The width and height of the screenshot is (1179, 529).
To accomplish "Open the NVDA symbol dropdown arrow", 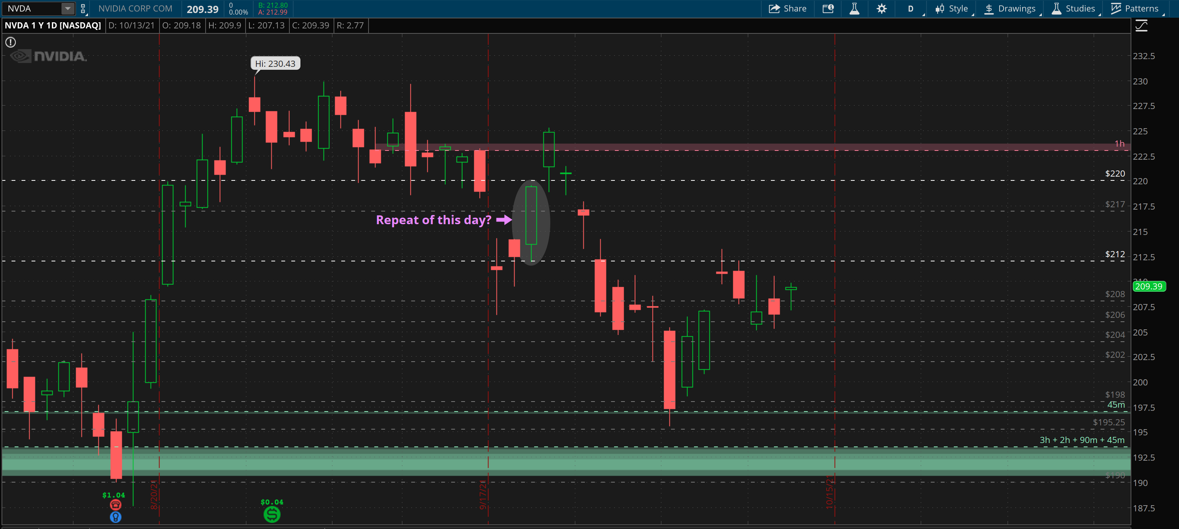I will (x=67, y=8).
